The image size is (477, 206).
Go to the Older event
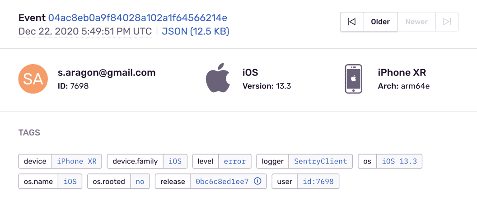click(x=380, y=22)
